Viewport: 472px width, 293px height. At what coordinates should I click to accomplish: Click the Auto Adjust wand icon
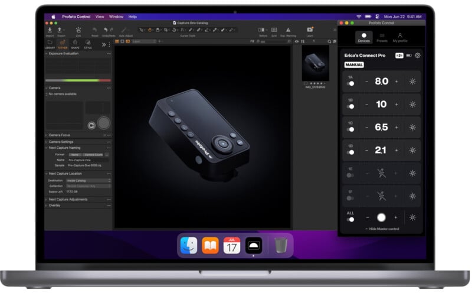pyautogui.click(x=124, y=30)
